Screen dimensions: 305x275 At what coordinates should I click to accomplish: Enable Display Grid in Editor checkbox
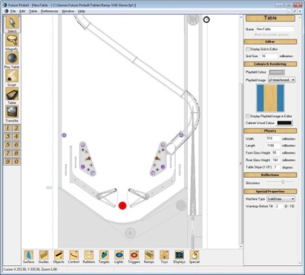(x=247, y=49)
